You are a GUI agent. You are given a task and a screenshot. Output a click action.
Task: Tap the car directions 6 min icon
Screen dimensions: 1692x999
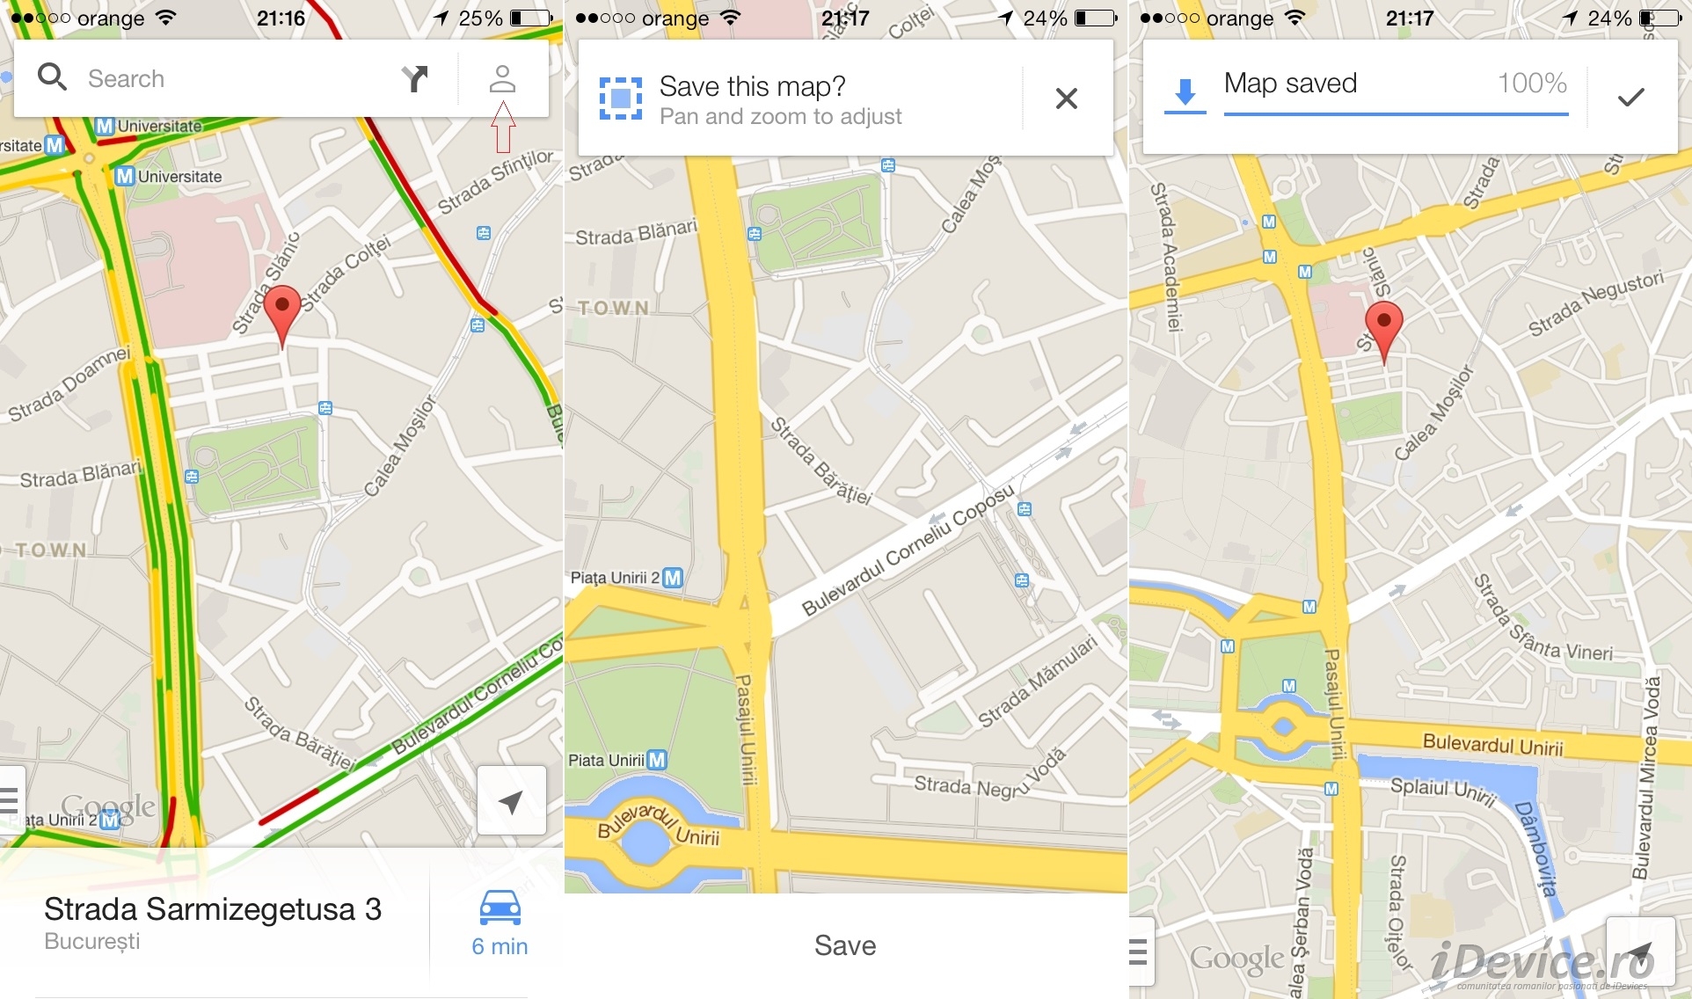tap(500, 923)
